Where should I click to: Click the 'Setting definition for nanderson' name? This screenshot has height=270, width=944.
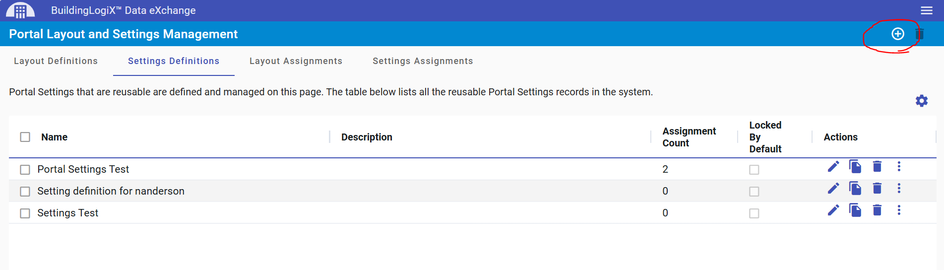111,191
